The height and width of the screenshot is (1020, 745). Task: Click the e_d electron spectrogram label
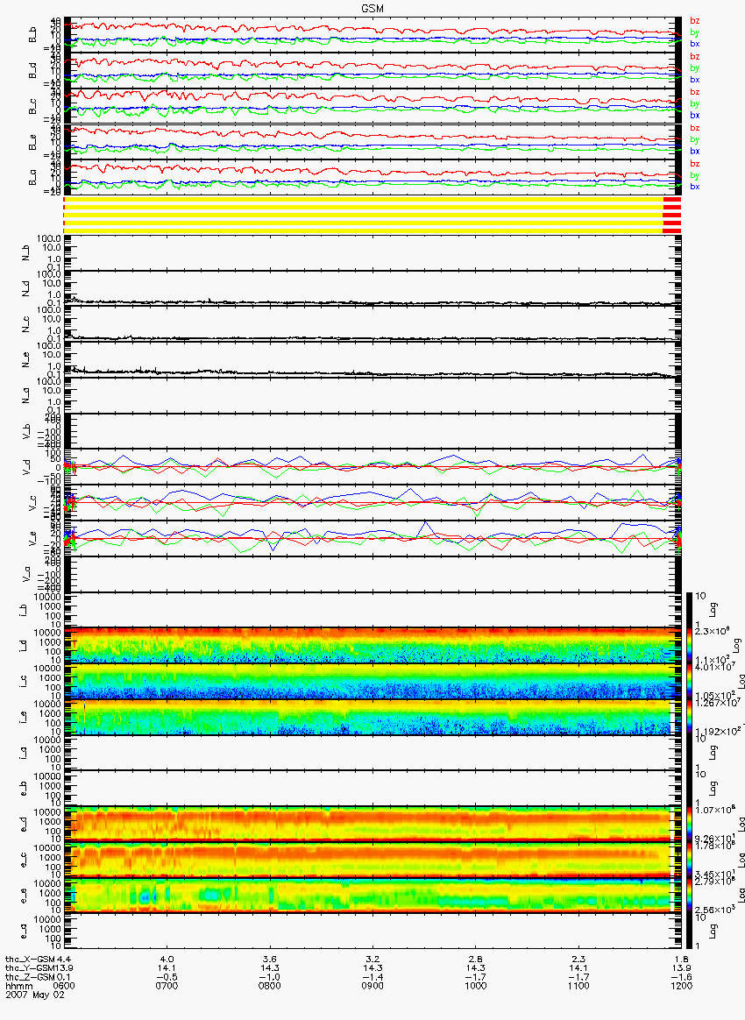pyautogui.click(x=24, y=825)
